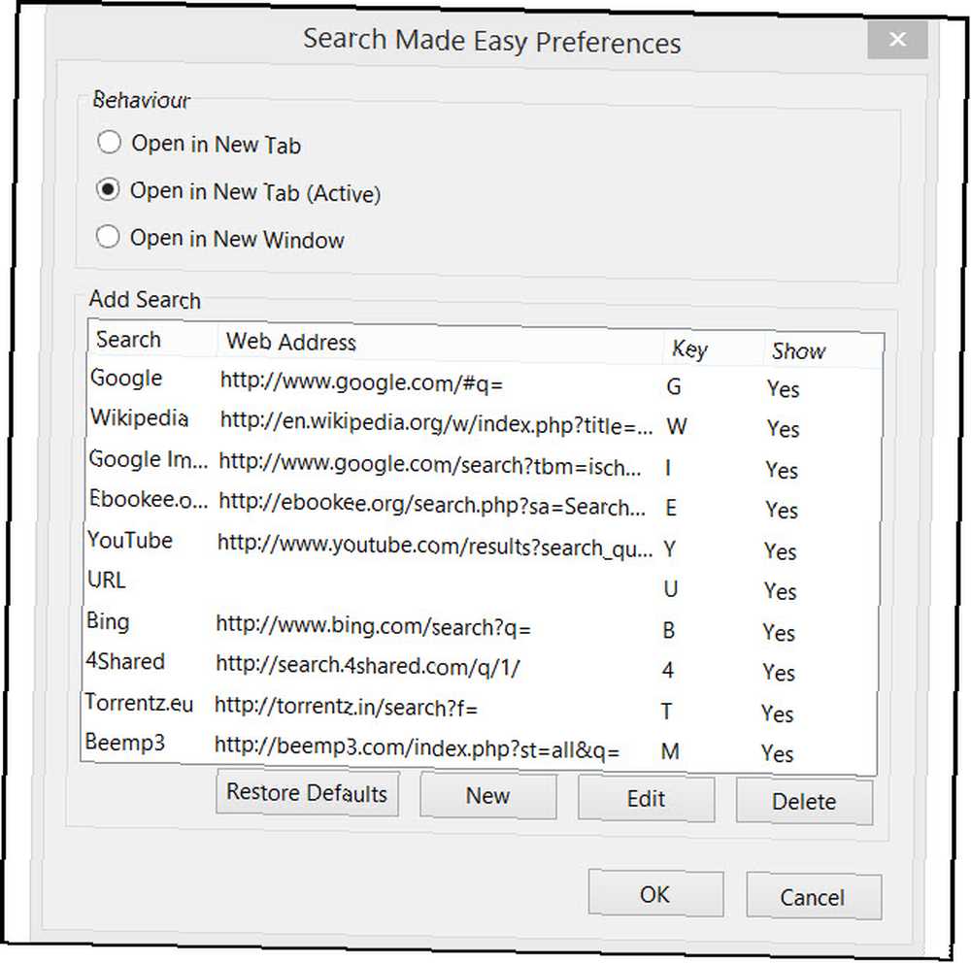Click the Show column header
The width and height of the screenshot is (971, 963).
(799, 351)
